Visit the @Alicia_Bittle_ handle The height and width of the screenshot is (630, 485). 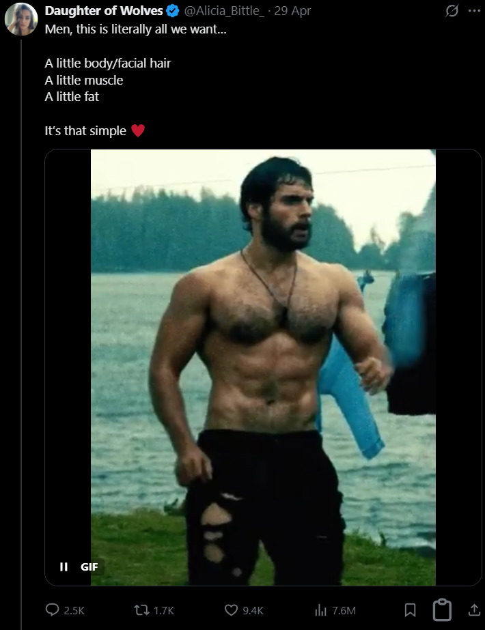pyautogui.click(x=224, y=11)
